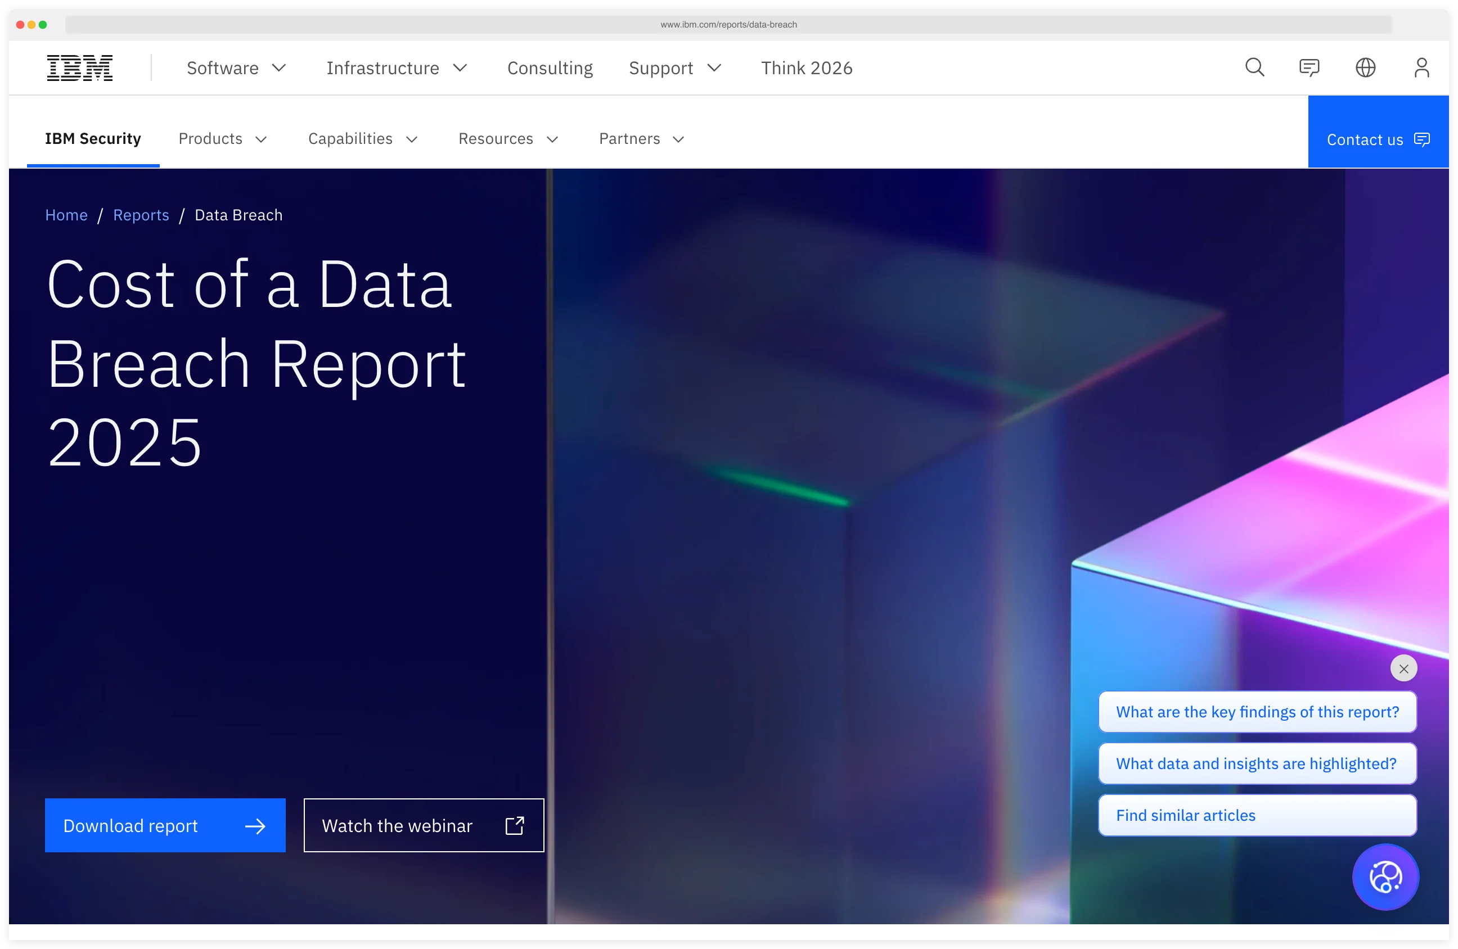The height and width of the screenshot is (949, 1458).
Task: Click the external link icon on webinar button
Action: [x=515, y=825]
